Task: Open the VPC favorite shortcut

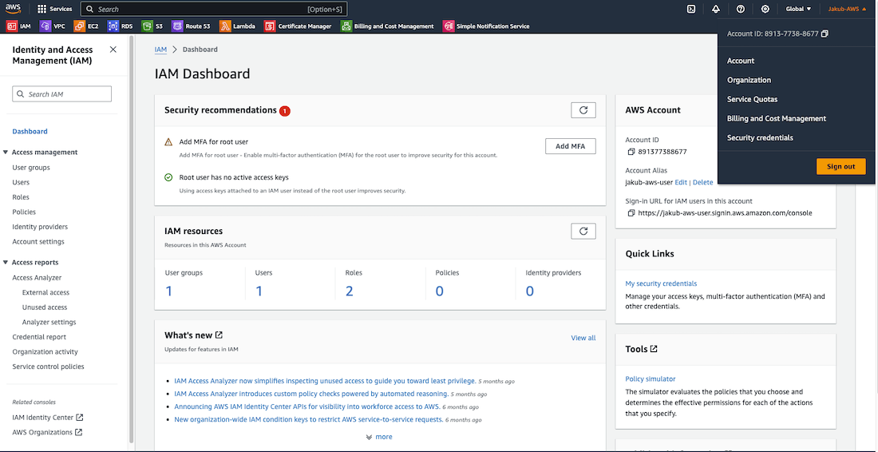Action: pos(52,26)
